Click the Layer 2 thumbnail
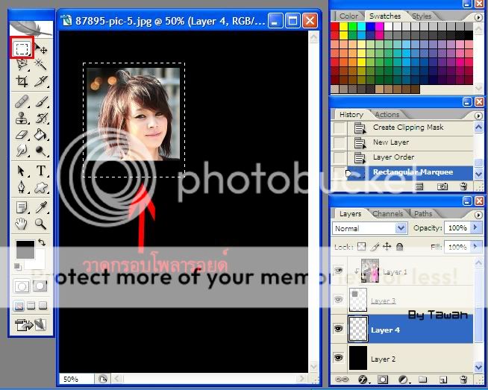This screenshot has width=488, height=390. pyautogui.click(x=358, y=358)
